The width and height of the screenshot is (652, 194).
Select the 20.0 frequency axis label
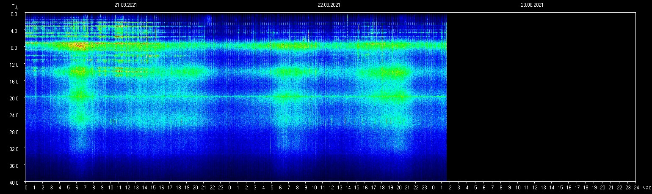(14, 98)
